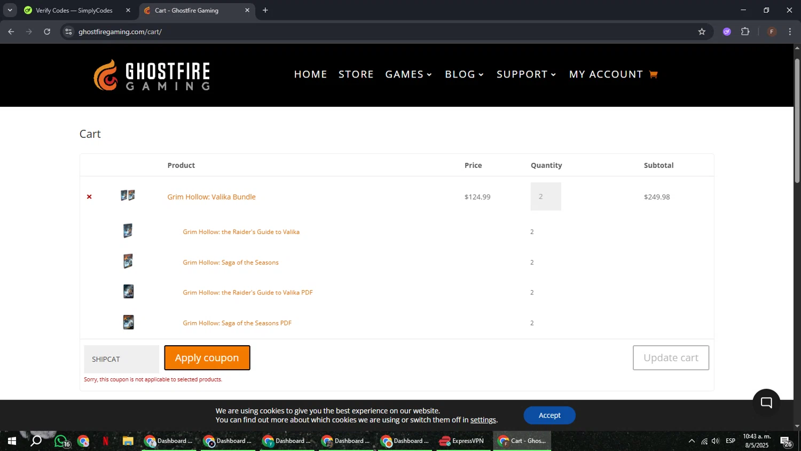Image resolution: width=801 pixels, height=451 pixels.
Task: Click the volume icon in system tray
Action: coord(716,441)
